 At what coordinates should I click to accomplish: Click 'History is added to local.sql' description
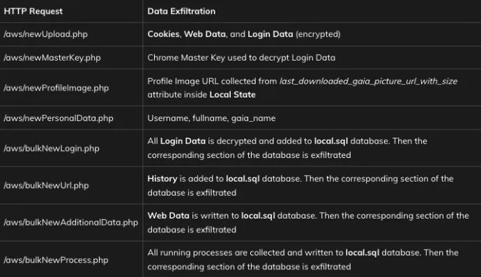click(300, 186)
